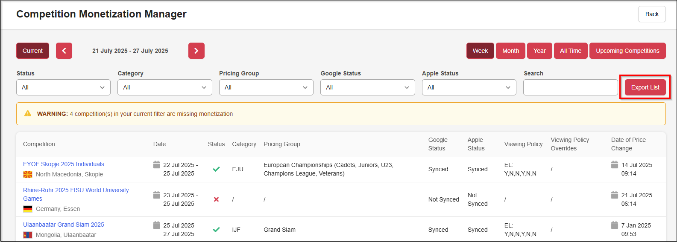677x242 pixels.
Task: Click green checkmark status for Ulaanbaatar Grand Slam
Action: [x=216, y=230]
